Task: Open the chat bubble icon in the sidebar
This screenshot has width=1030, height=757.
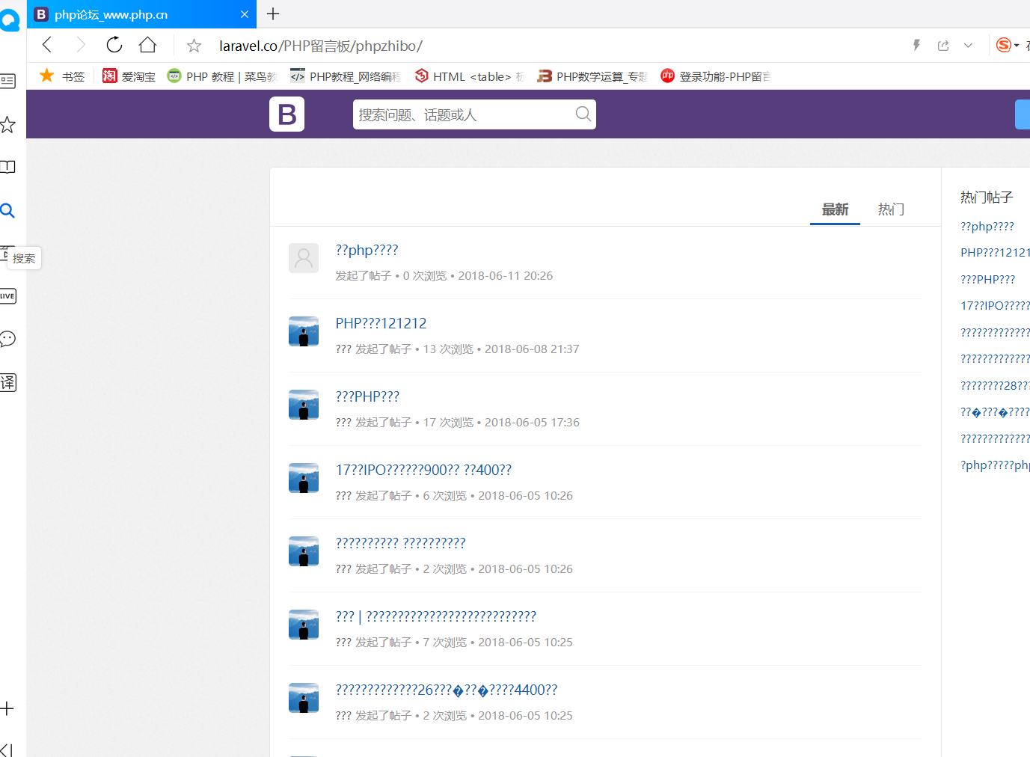Action: pos(8,339)
